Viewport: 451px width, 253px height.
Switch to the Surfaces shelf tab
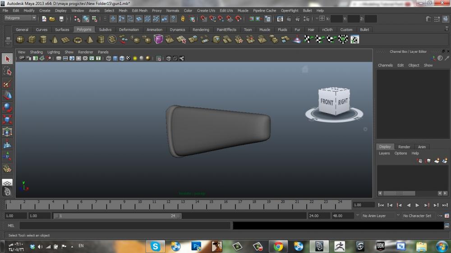tap(62, 30)
